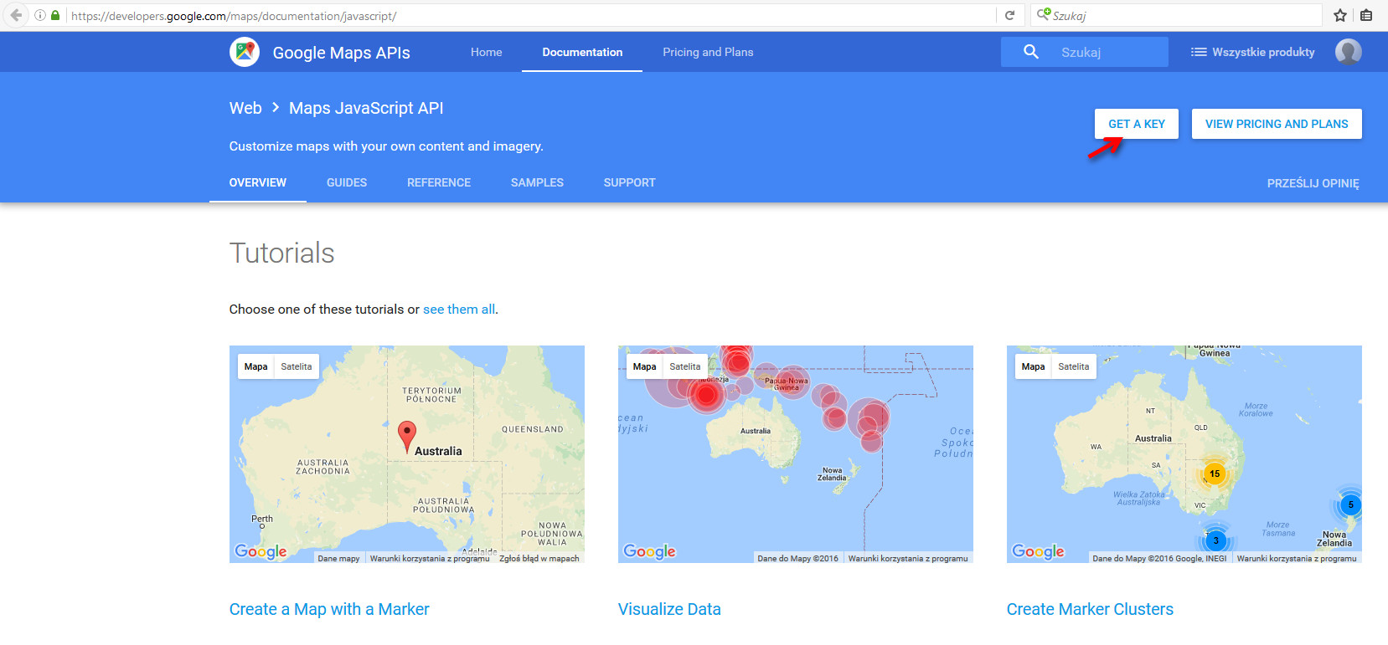
Task: Click Warunki korzystania on Visualize Data map
Action: [908, 558]
